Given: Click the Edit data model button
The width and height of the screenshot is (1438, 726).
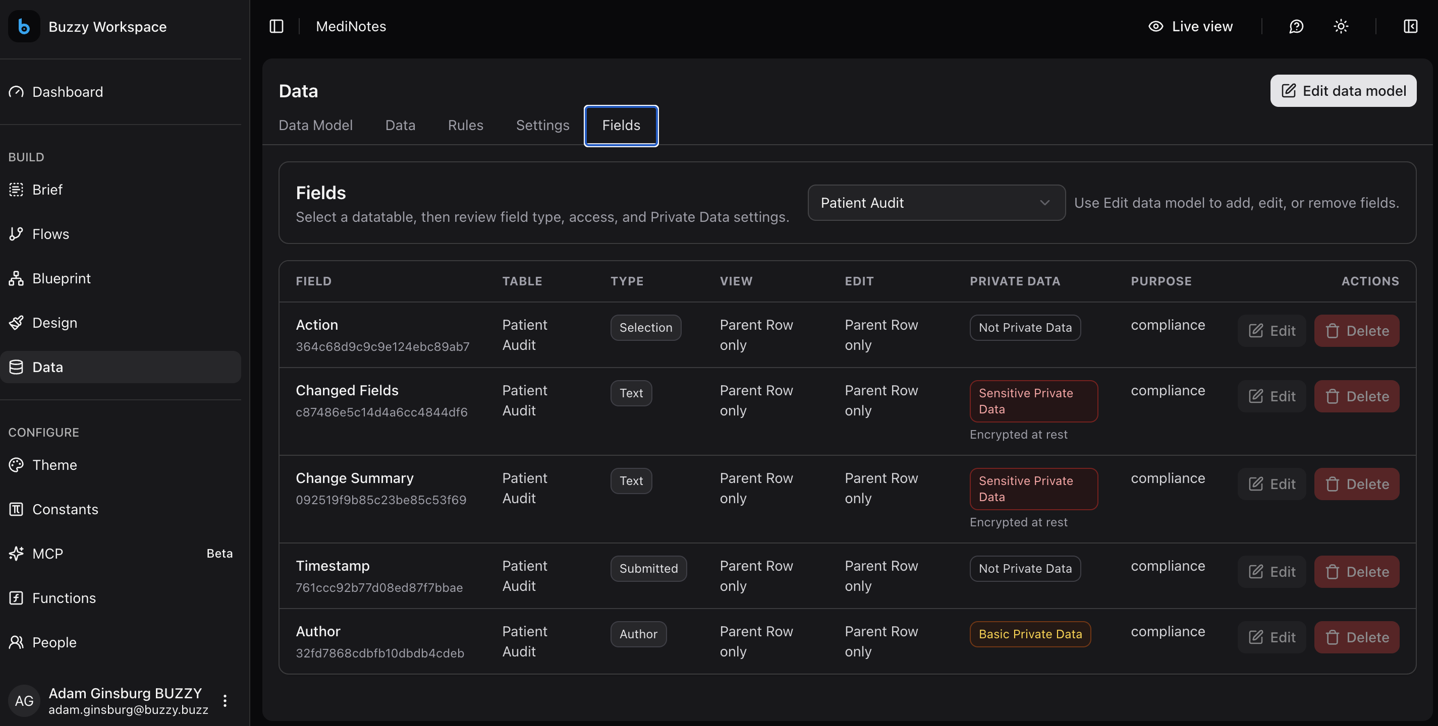Looking at the screenshot, I should coord(1343,91).
